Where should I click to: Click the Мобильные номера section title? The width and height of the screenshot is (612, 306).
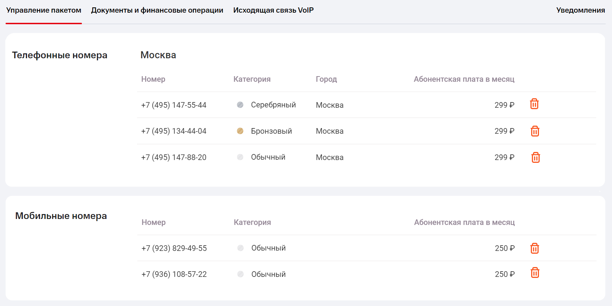tap(61, 216)
